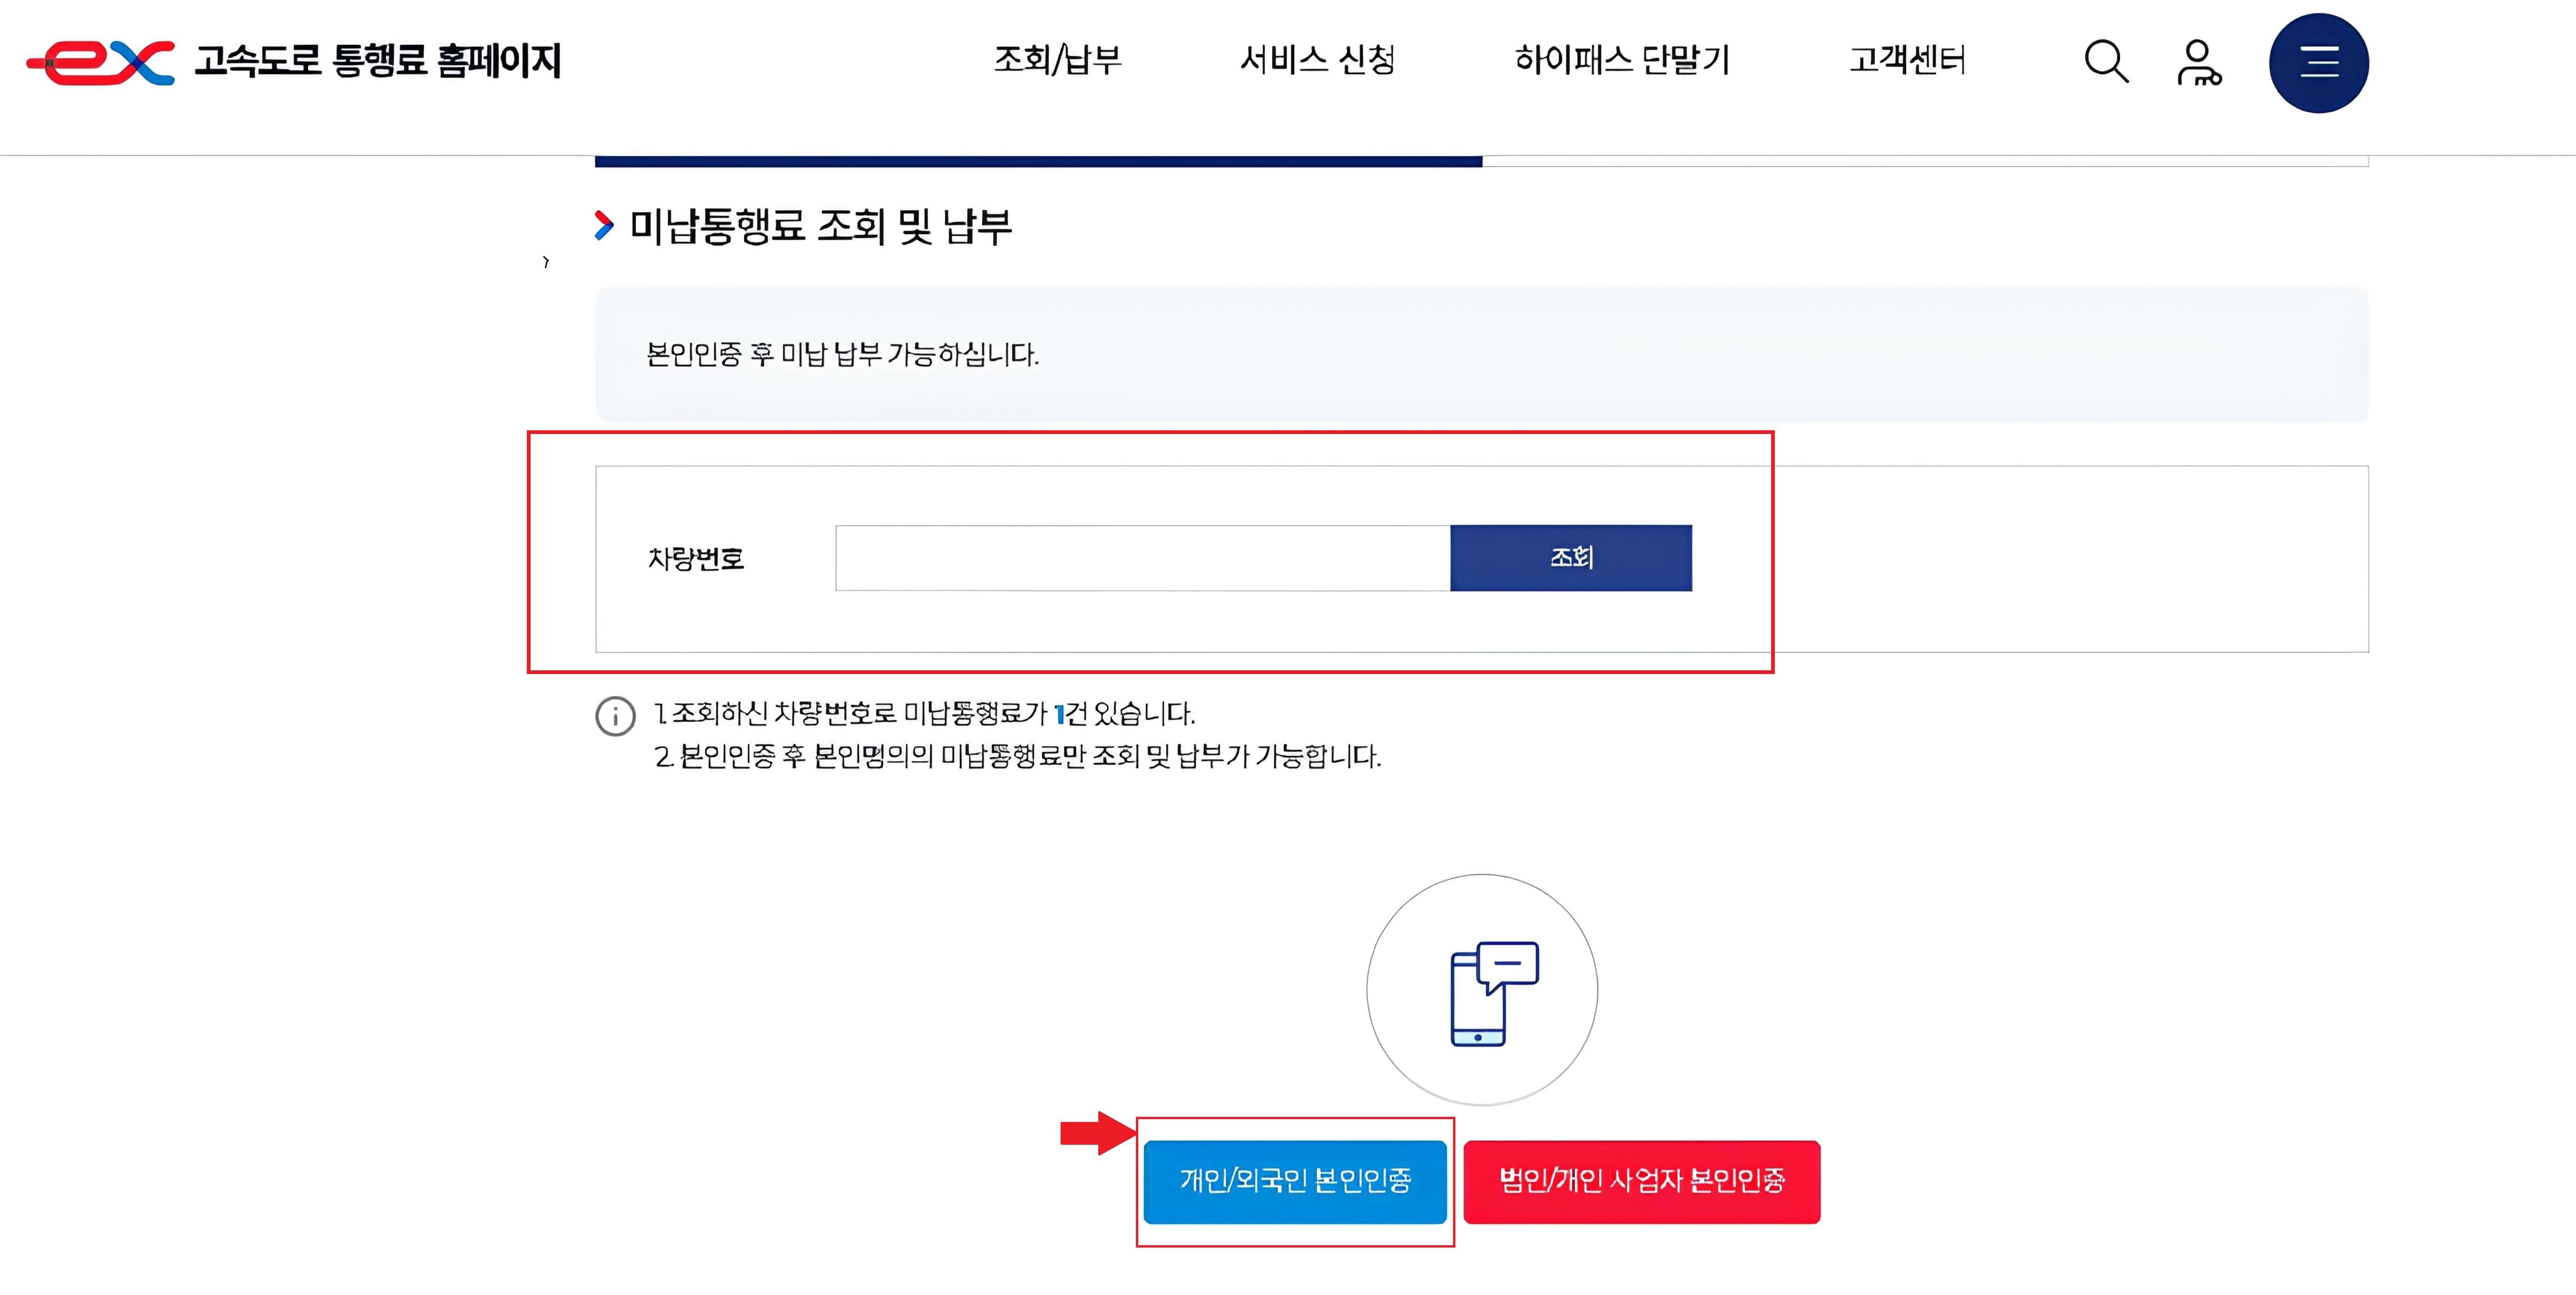Open the 고객센터 menu

1907,60
